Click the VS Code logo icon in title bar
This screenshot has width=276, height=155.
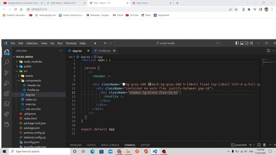click(x=6, y=43)
